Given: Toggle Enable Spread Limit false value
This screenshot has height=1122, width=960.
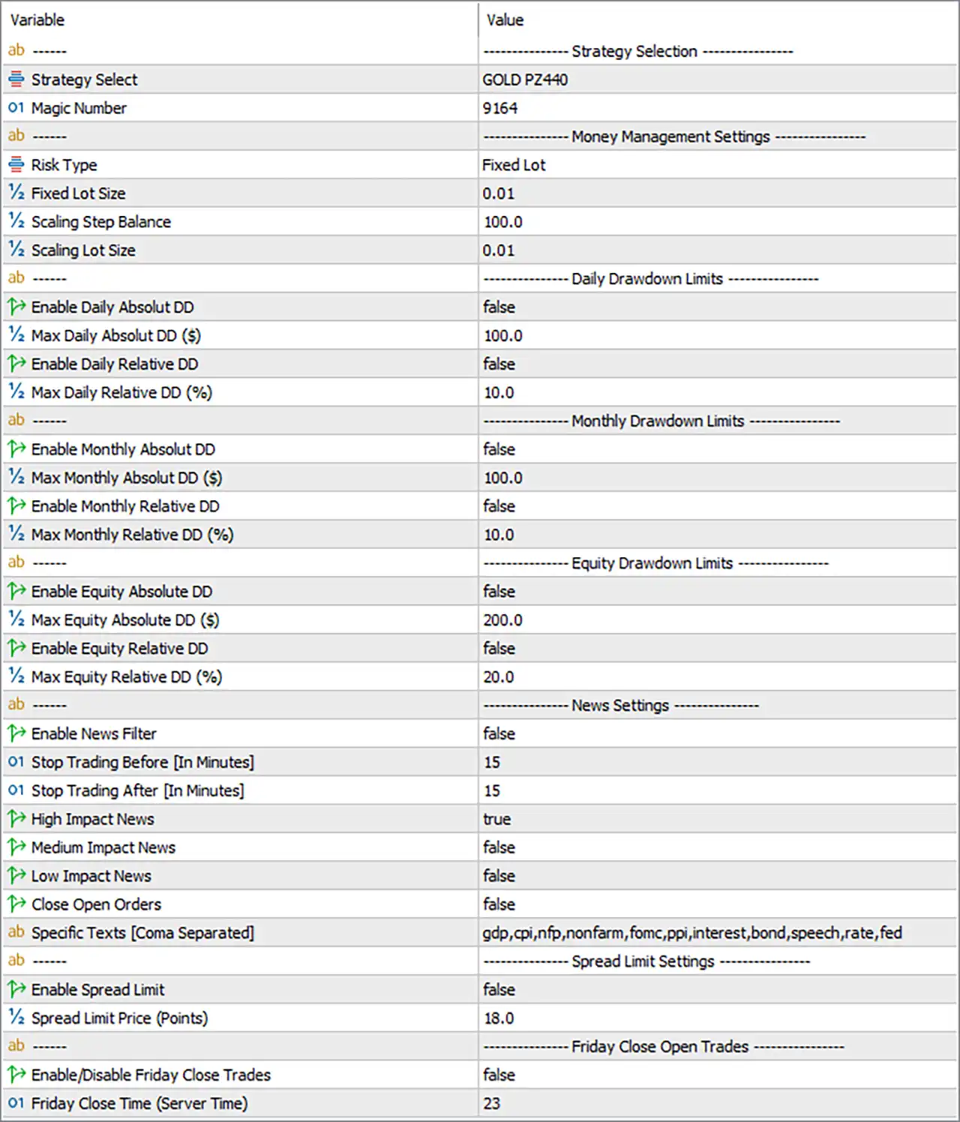Looking at the screenshot, I should (x=718, y=990).
